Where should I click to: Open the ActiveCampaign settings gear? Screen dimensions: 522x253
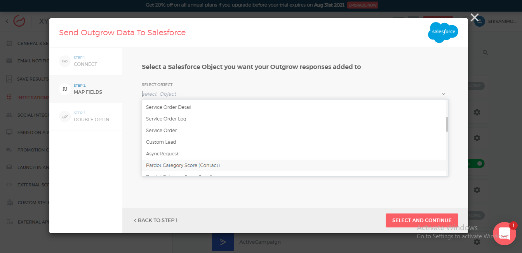(477, 242)
